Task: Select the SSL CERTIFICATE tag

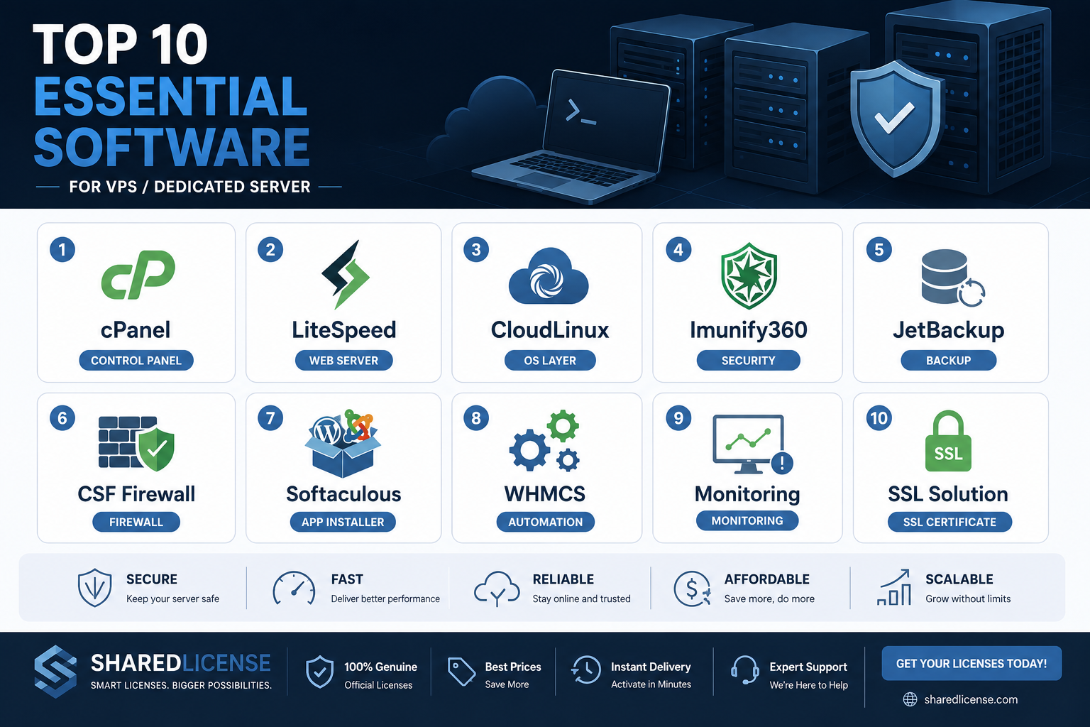Action: coord(949,522)
